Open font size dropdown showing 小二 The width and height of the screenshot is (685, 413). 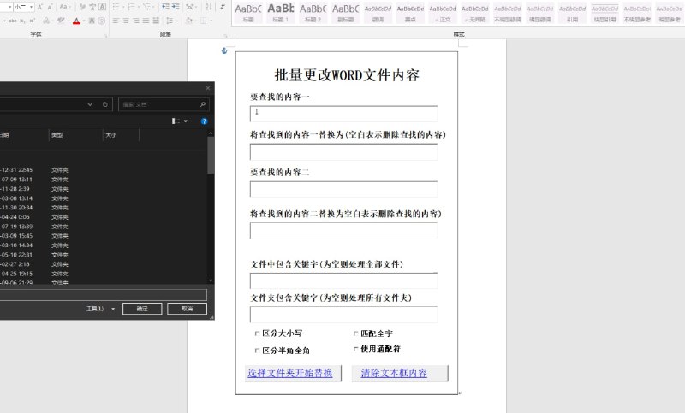31,7
